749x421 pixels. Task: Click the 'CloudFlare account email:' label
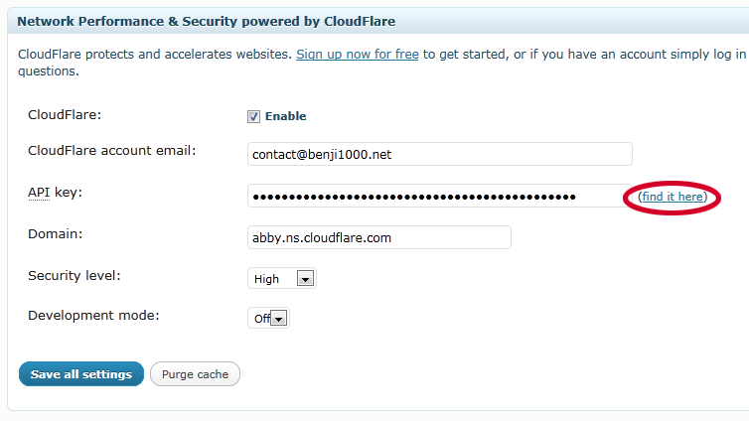[x=112, y=151]
